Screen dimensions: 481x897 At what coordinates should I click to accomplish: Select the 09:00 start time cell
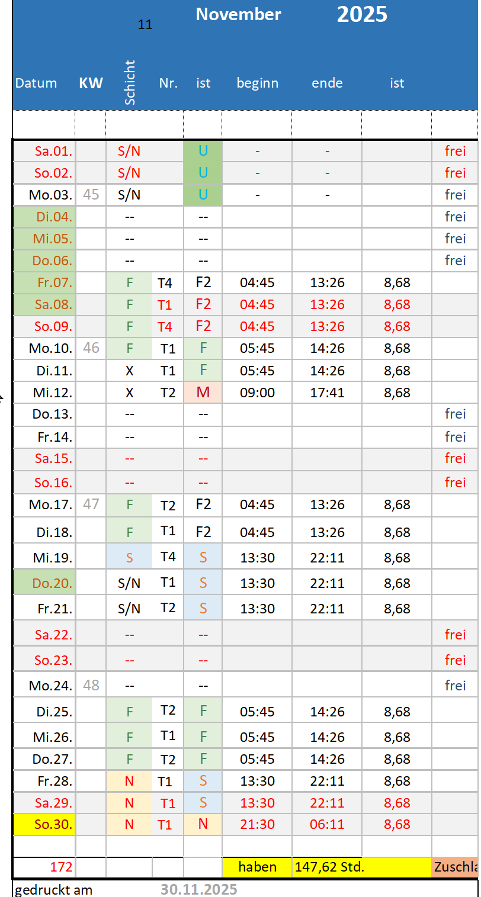(x=257, y=393)
